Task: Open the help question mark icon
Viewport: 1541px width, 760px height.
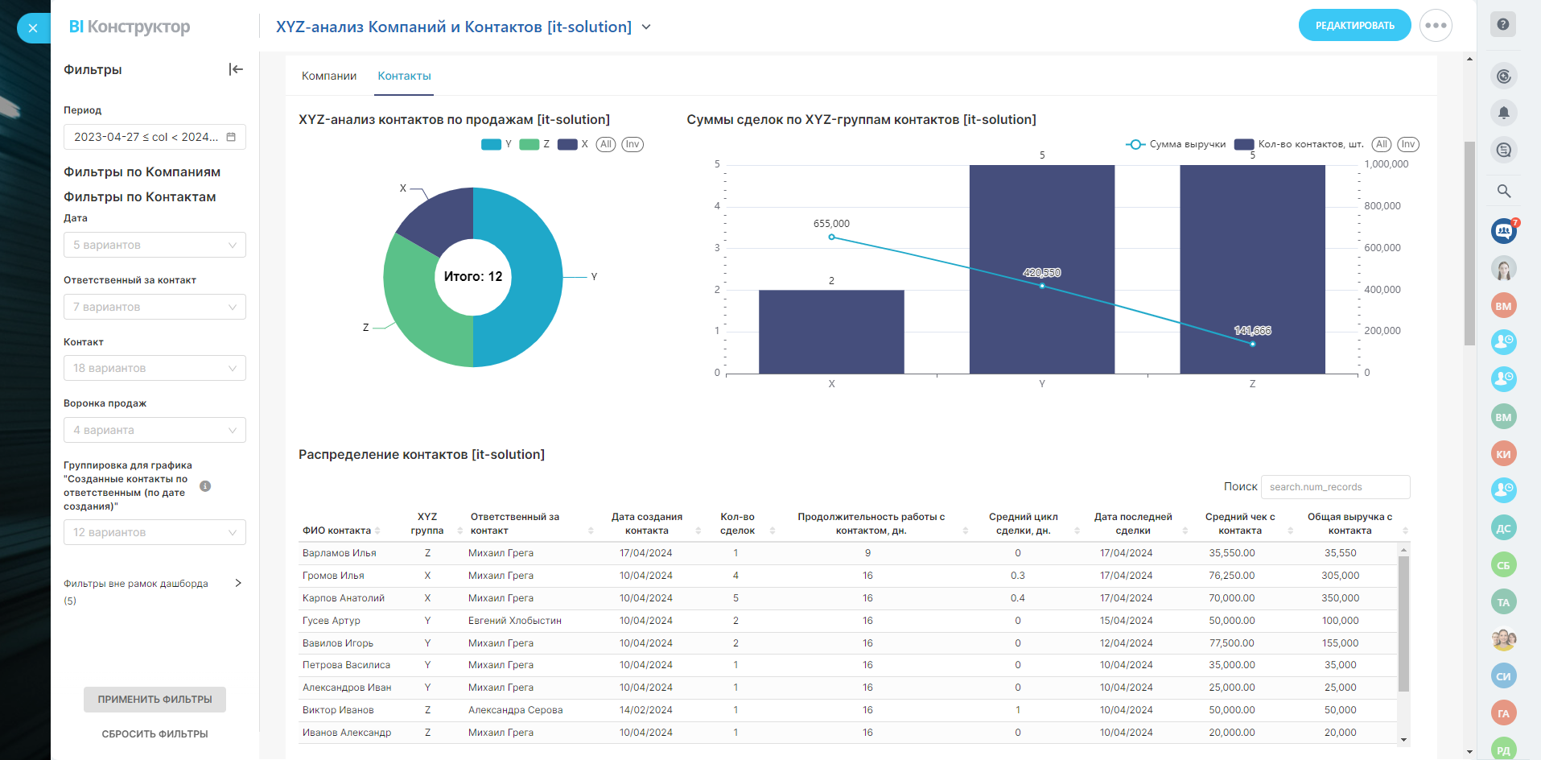Action: point(1502,24)
